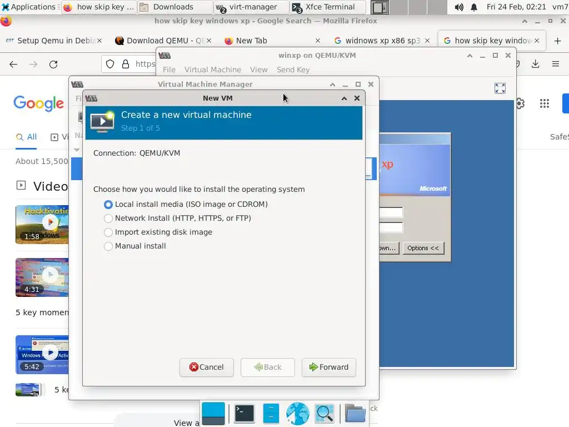This screenshot has height=427, width=569.
Task: Switch to Downloads window in taskbar
Action: (174, 7)
